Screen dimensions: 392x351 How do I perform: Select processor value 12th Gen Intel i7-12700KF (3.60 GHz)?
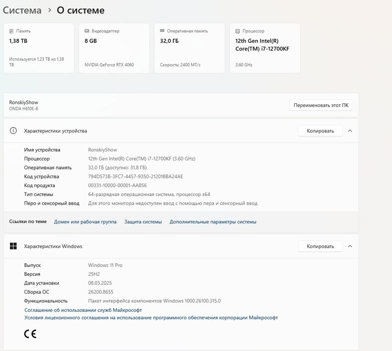click(x=142, y=159)
